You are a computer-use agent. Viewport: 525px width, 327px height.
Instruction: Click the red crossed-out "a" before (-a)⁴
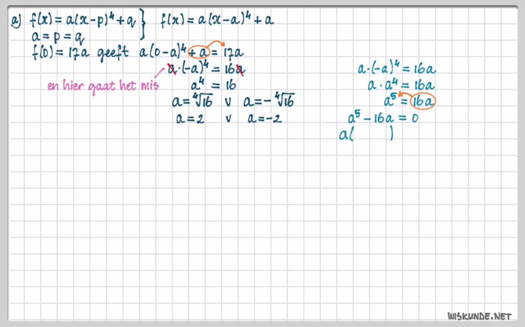171,69
